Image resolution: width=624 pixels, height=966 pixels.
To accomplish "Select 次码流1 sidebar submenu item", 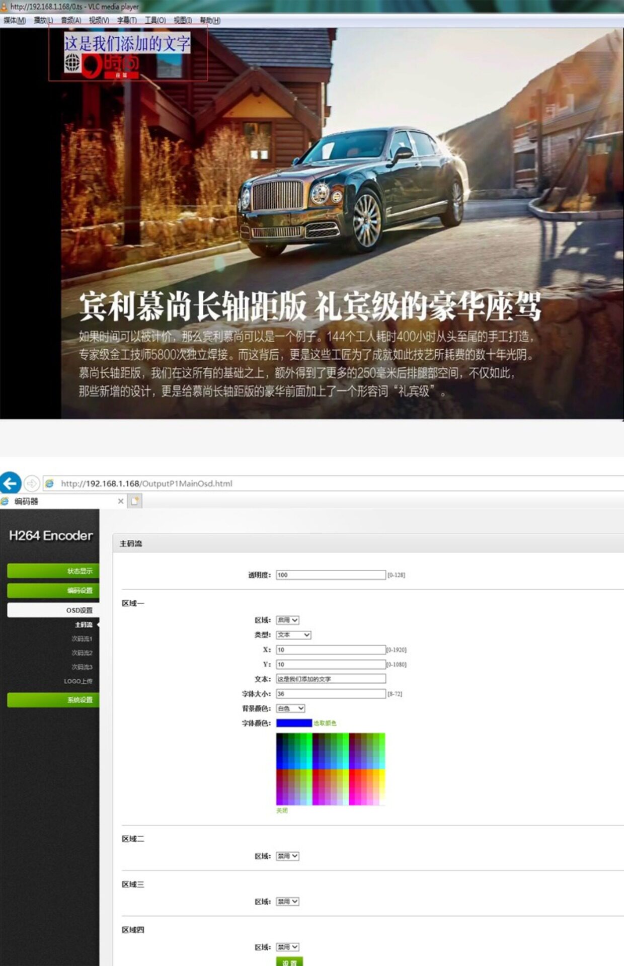I will 82,638.
